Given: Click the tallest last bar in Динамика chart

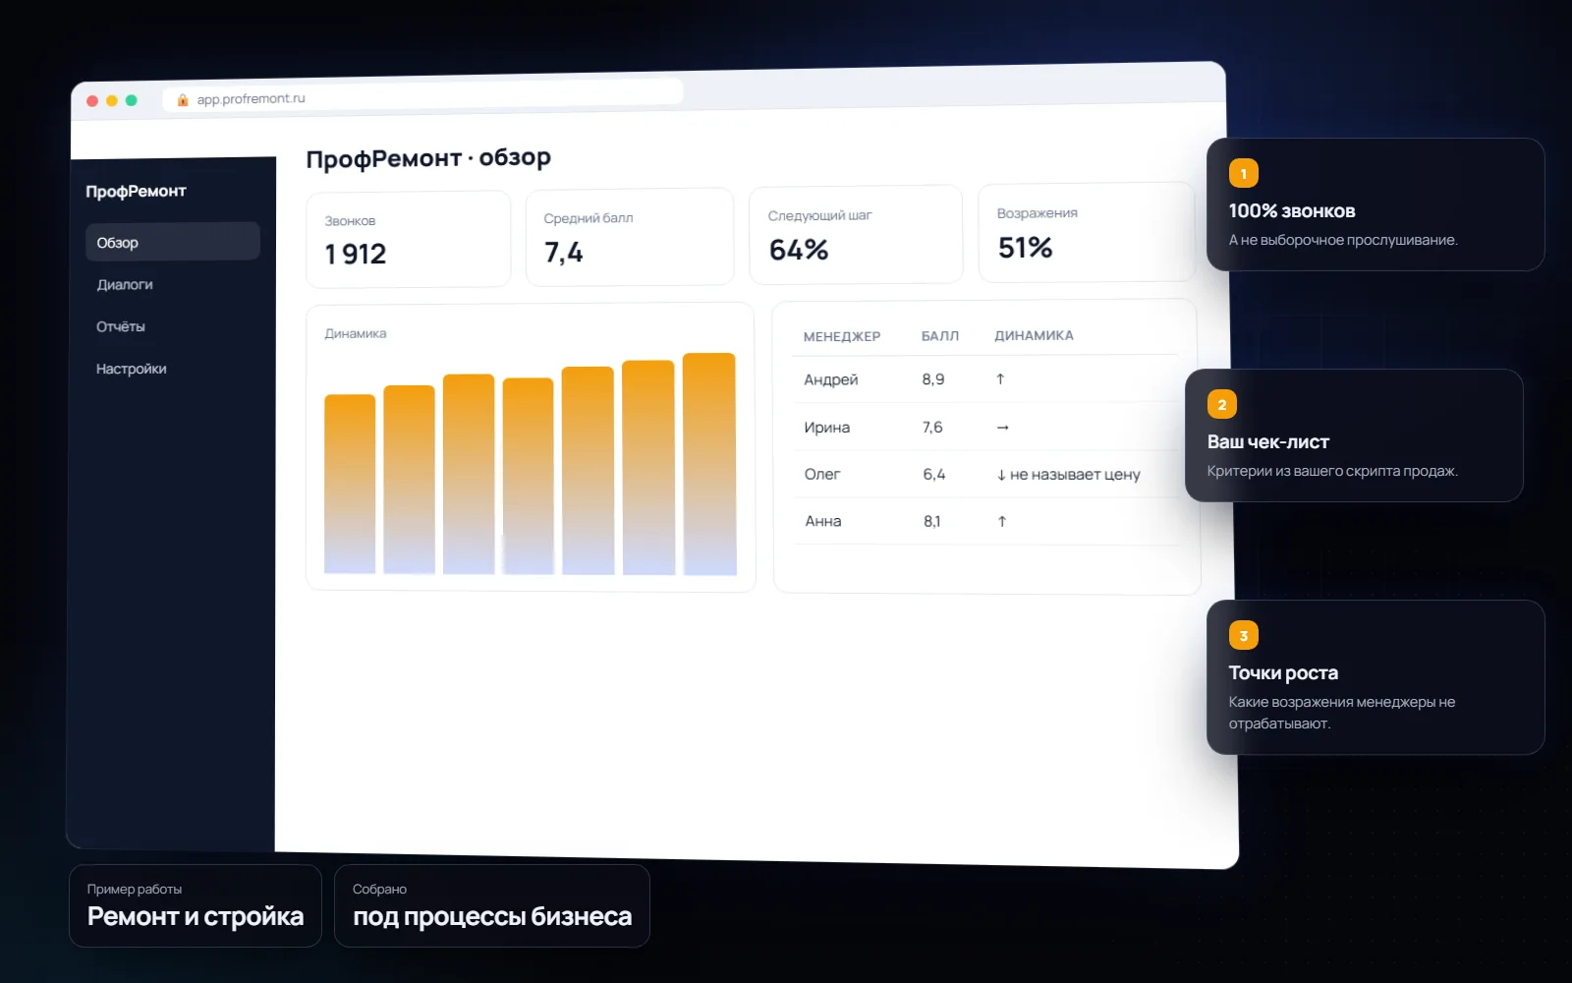Looking at the screenshot, I should [709, 464].
